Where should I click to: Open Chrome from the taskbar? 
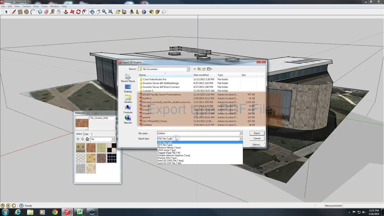point(55,212)
